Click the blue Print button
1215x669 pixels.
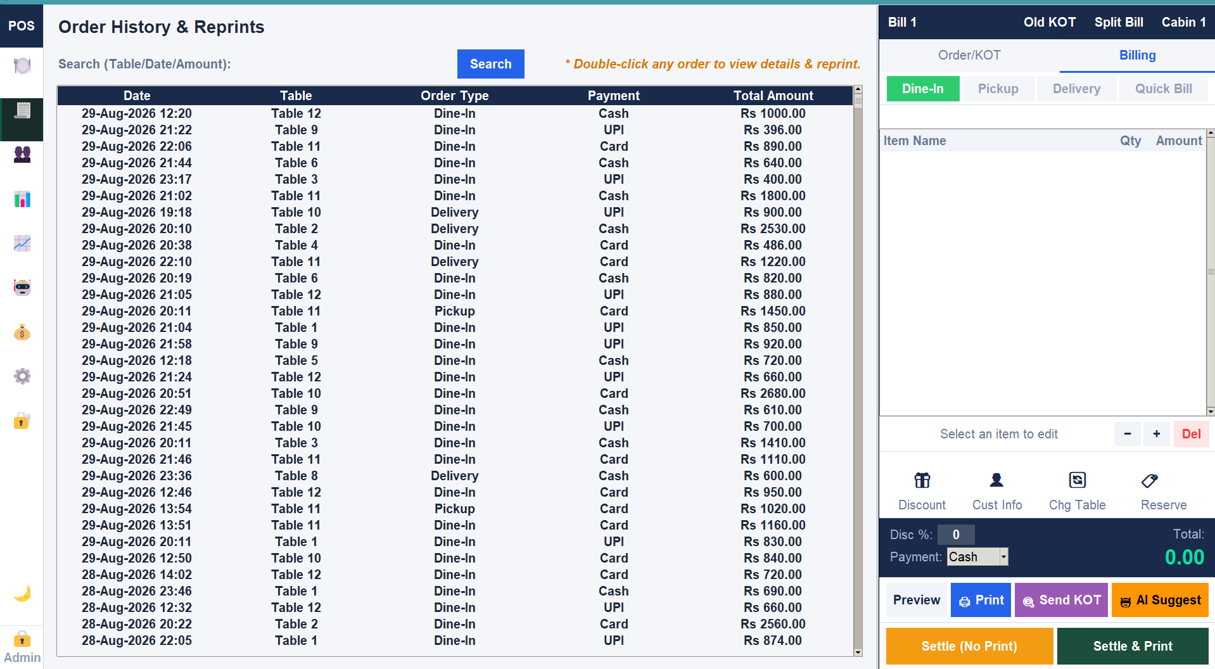pyautogui.click(x=981, y=600)
